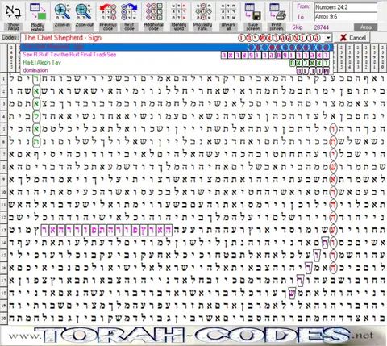Screen dimensions: 387x346
Task: Save the screen with the floppy icon
Action: click(x=253, y=16)
